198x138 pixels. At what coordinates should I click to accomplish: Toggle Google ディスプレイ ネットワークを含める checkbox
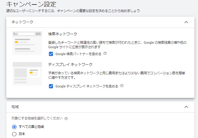[x=51, y=86]
